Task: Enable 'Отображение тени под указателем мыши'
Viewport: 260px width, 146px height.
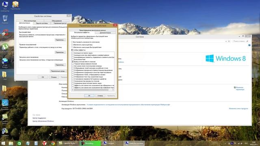Action: point(72,77)
